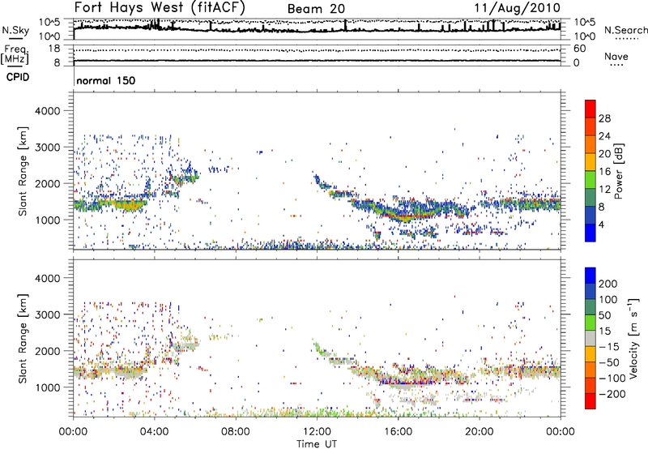
Task: Click light green 12–16 segment of Power bar
Action: pyautogui.click(x=590, y=180)
